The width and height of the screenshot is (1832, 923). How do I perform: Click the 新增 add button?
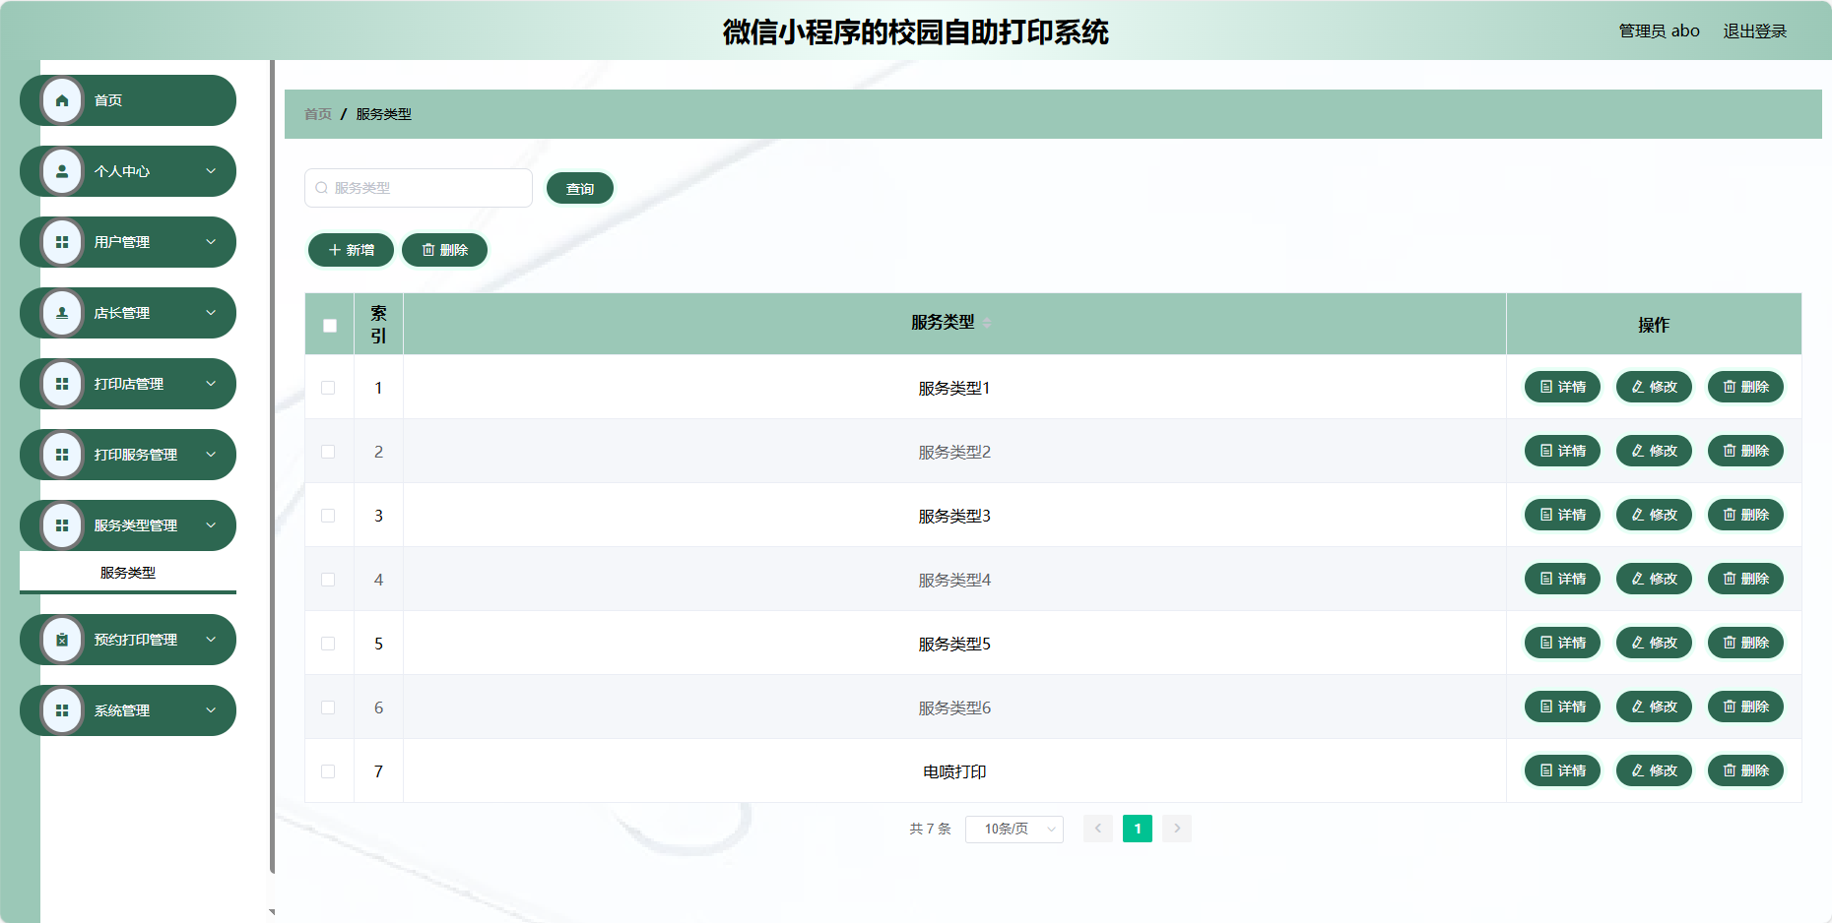coord(351,250)
